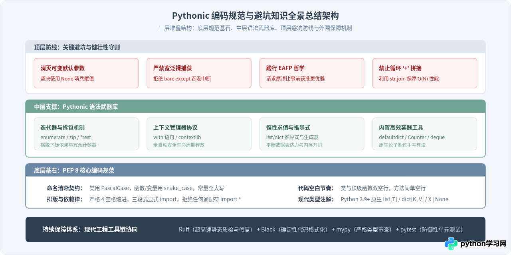Click the footer label '持续保障体系：现代工程工具链协同'
The height and width of the screenshot is (255, 511).
pos(90,229)
